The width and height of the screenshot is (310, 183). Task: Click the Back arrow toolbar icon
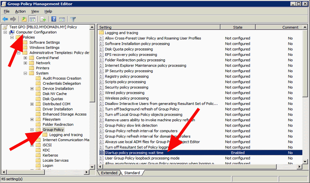click(x=5, y=19)
